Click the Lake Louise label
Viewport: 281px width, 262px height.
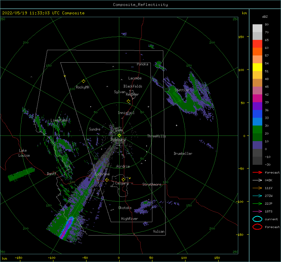pos(24,153)
